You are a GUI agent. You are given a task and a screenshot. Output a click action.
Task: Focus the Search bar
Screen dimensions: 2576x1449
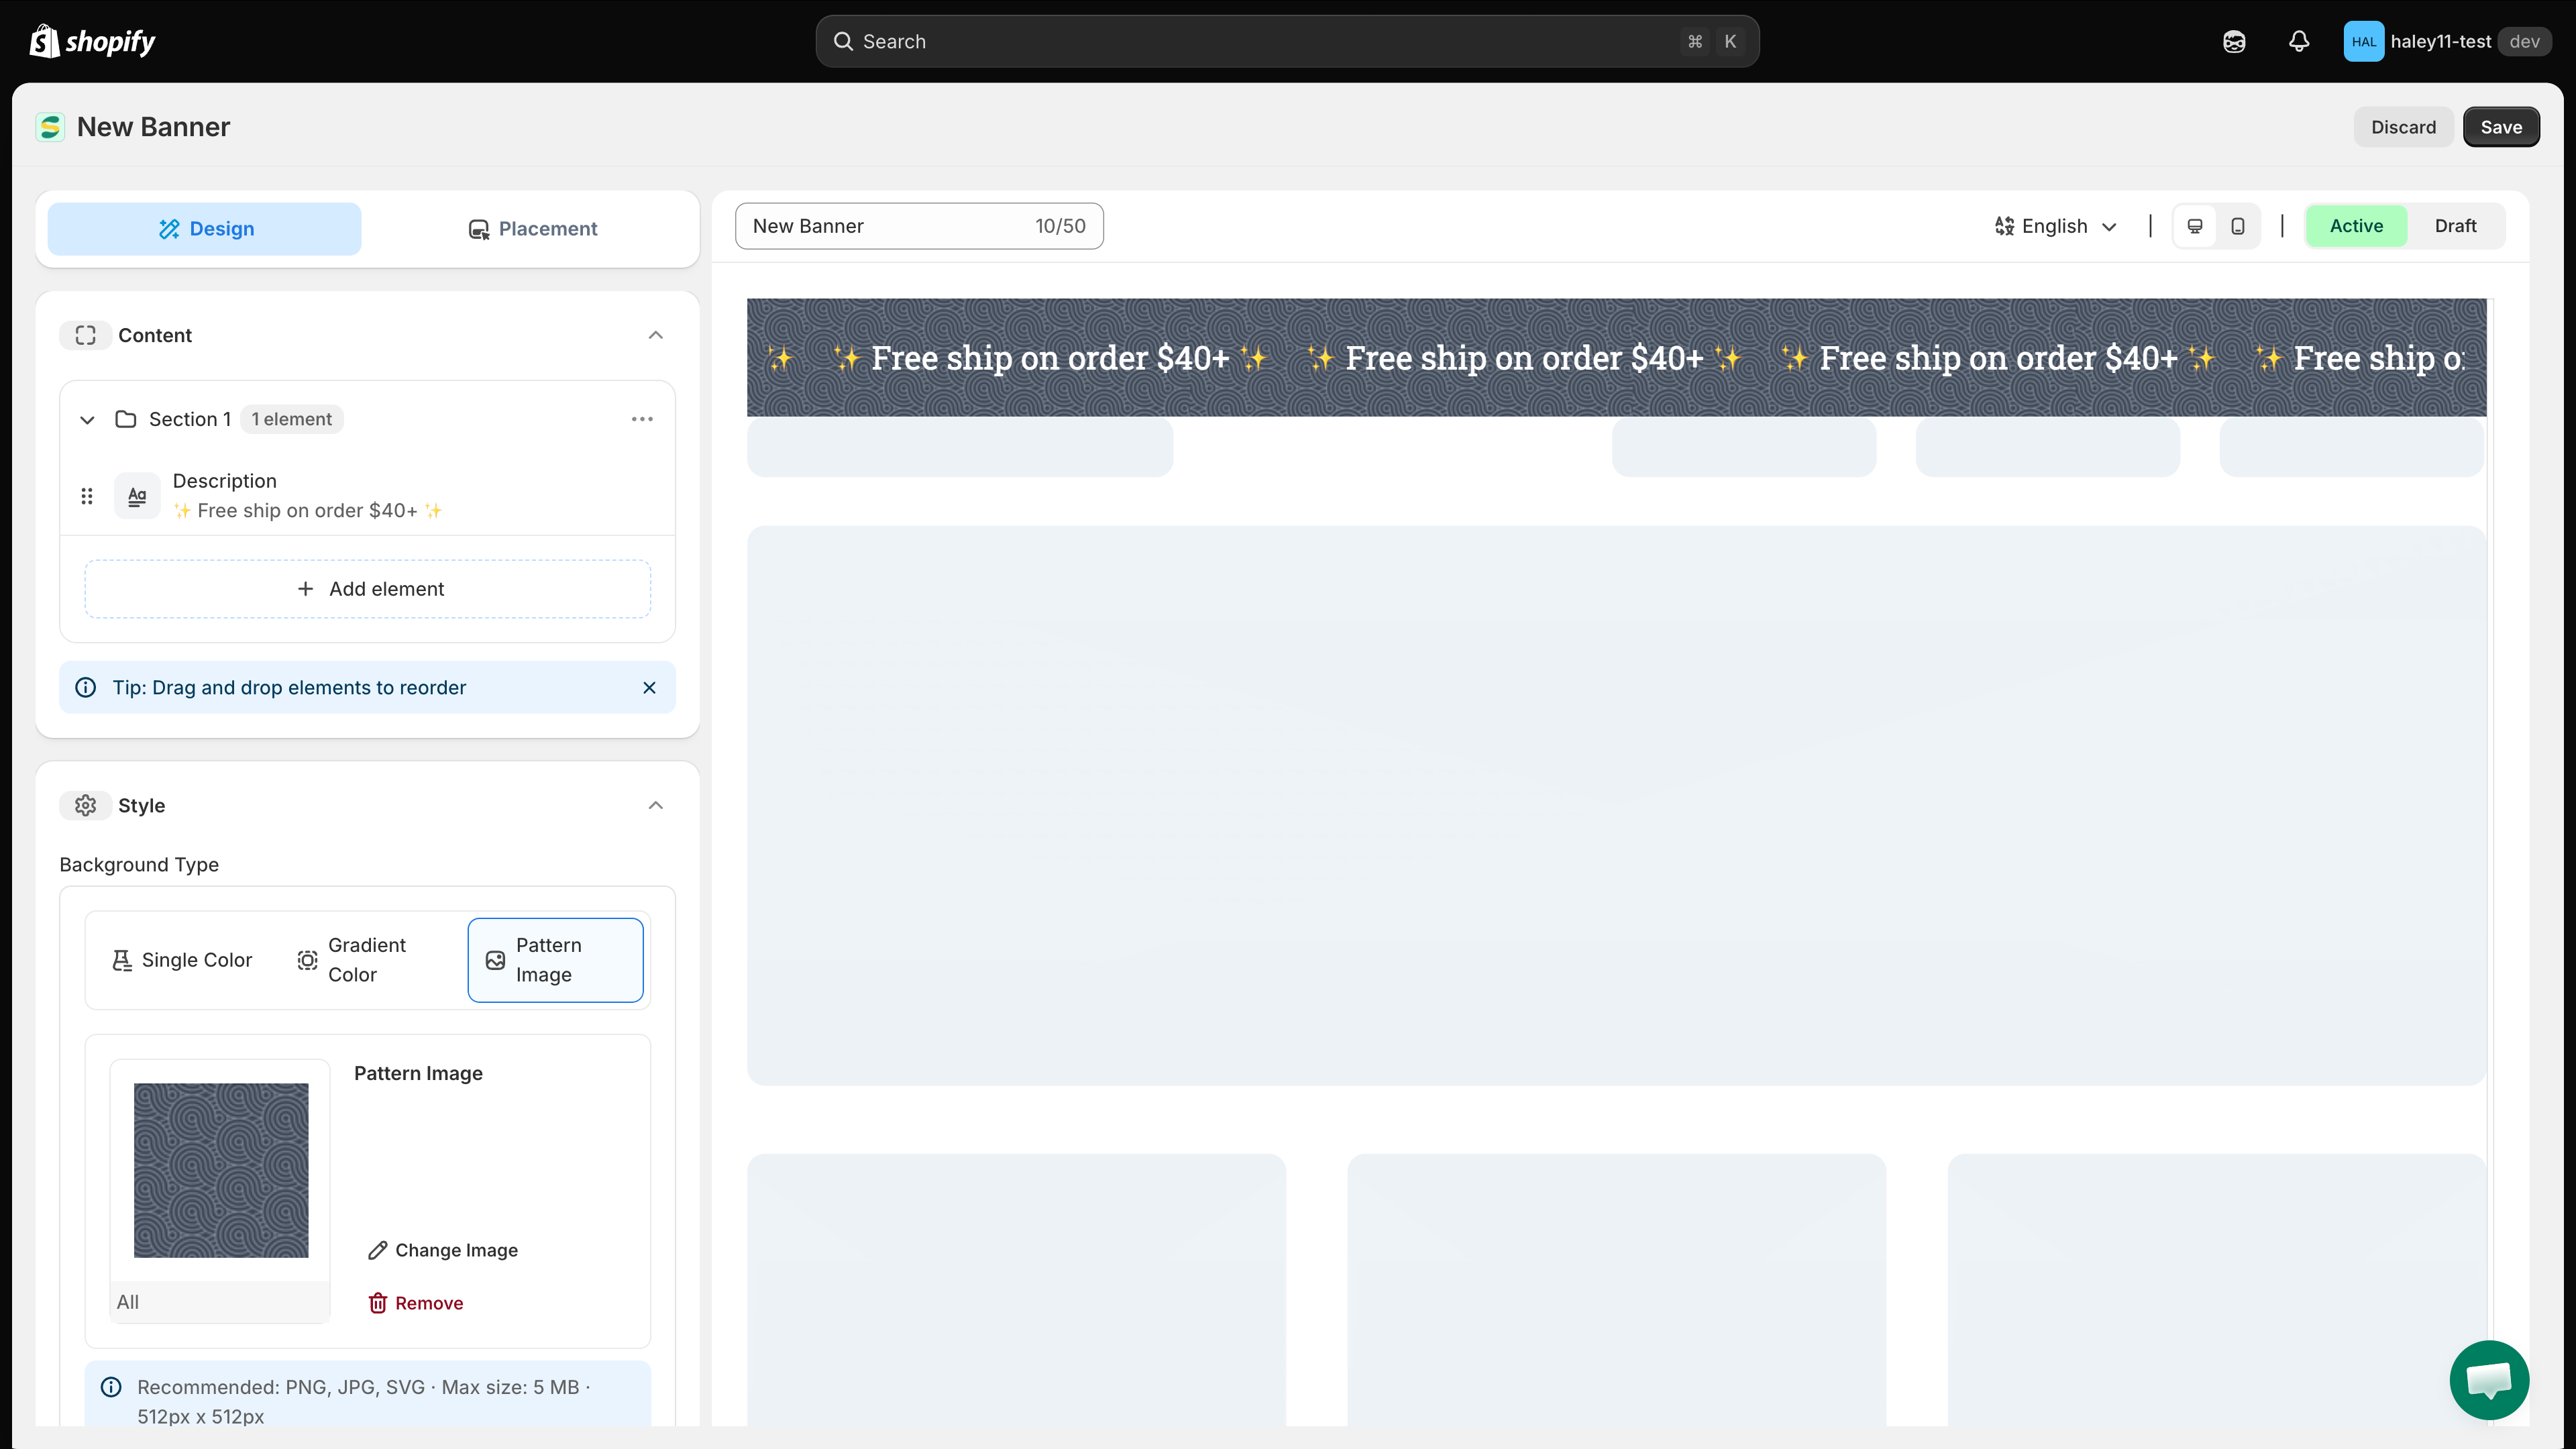coord(1287,41)
